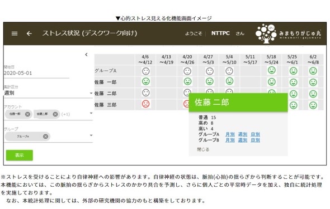Open 佐藤 一郎 green face for 4/6~4/12

pos(145,81)
